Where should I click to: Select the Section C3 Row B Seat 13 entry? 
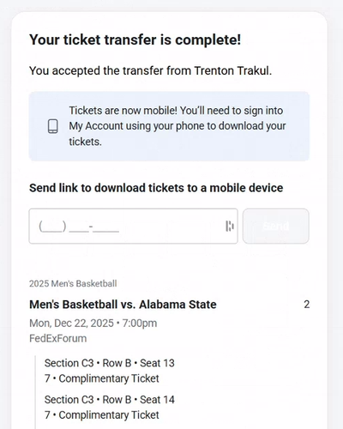[110, 363]
